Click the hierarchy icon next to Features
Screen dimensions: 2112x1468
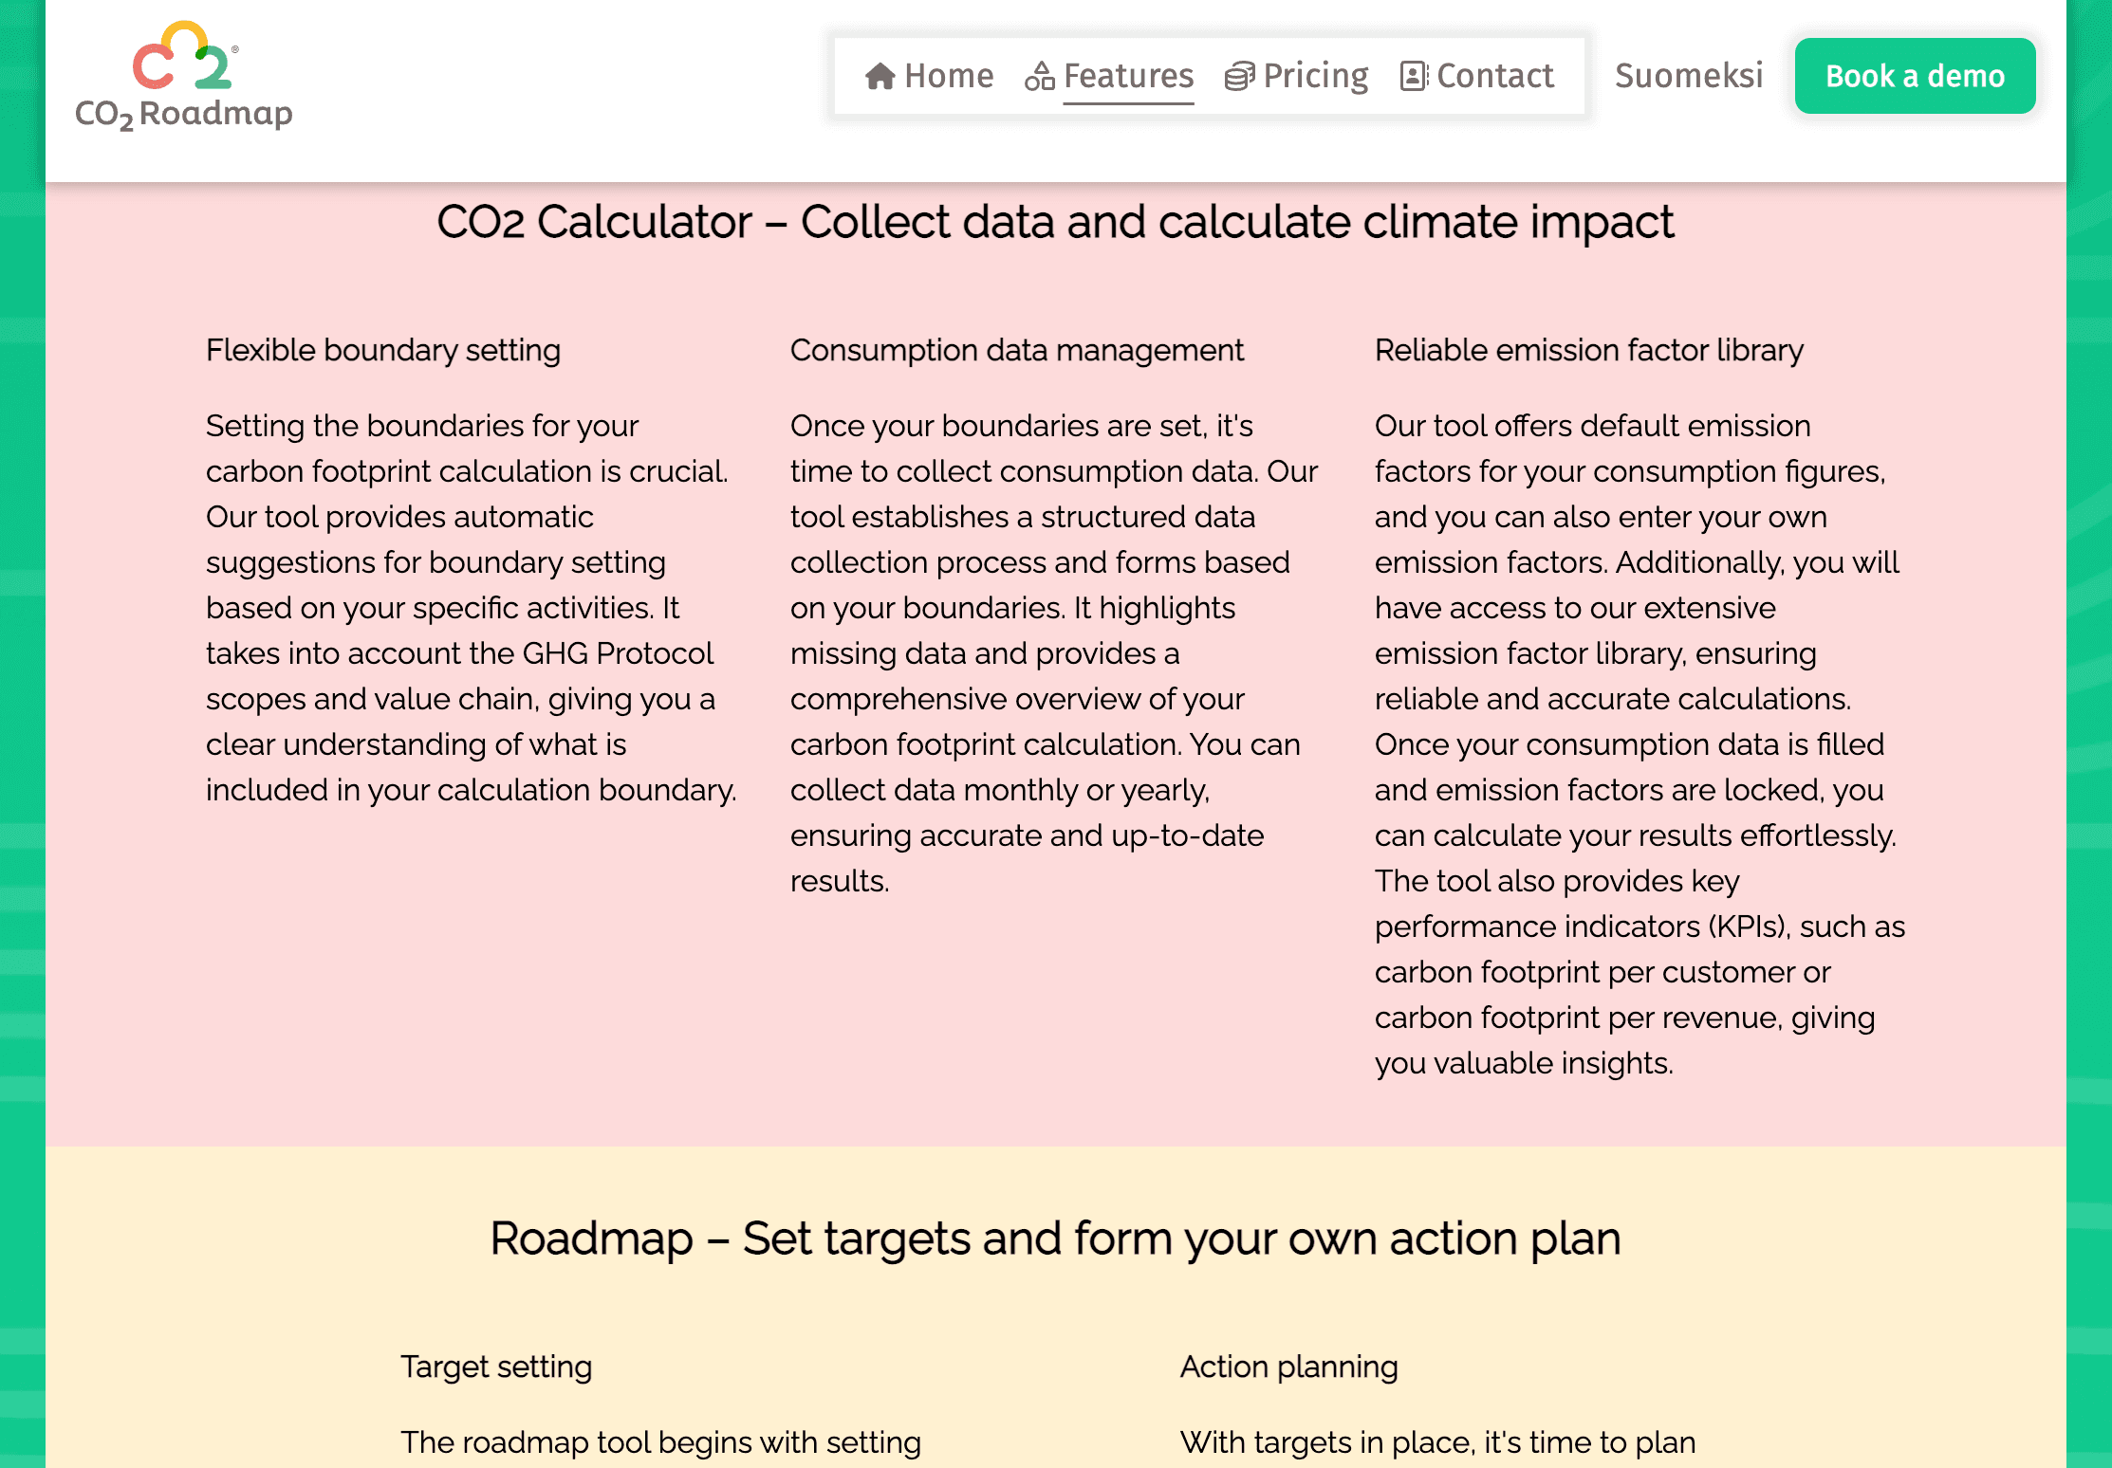coord(1041,75)
